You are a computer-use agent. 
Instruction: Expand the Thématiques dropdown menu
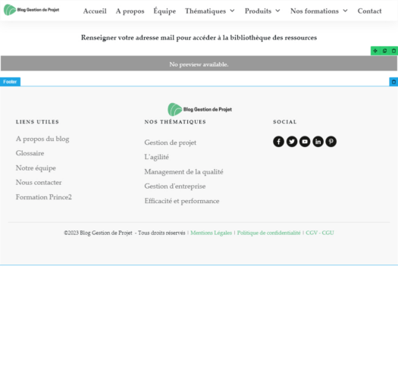pyautogui.click(x=210, y=11)
